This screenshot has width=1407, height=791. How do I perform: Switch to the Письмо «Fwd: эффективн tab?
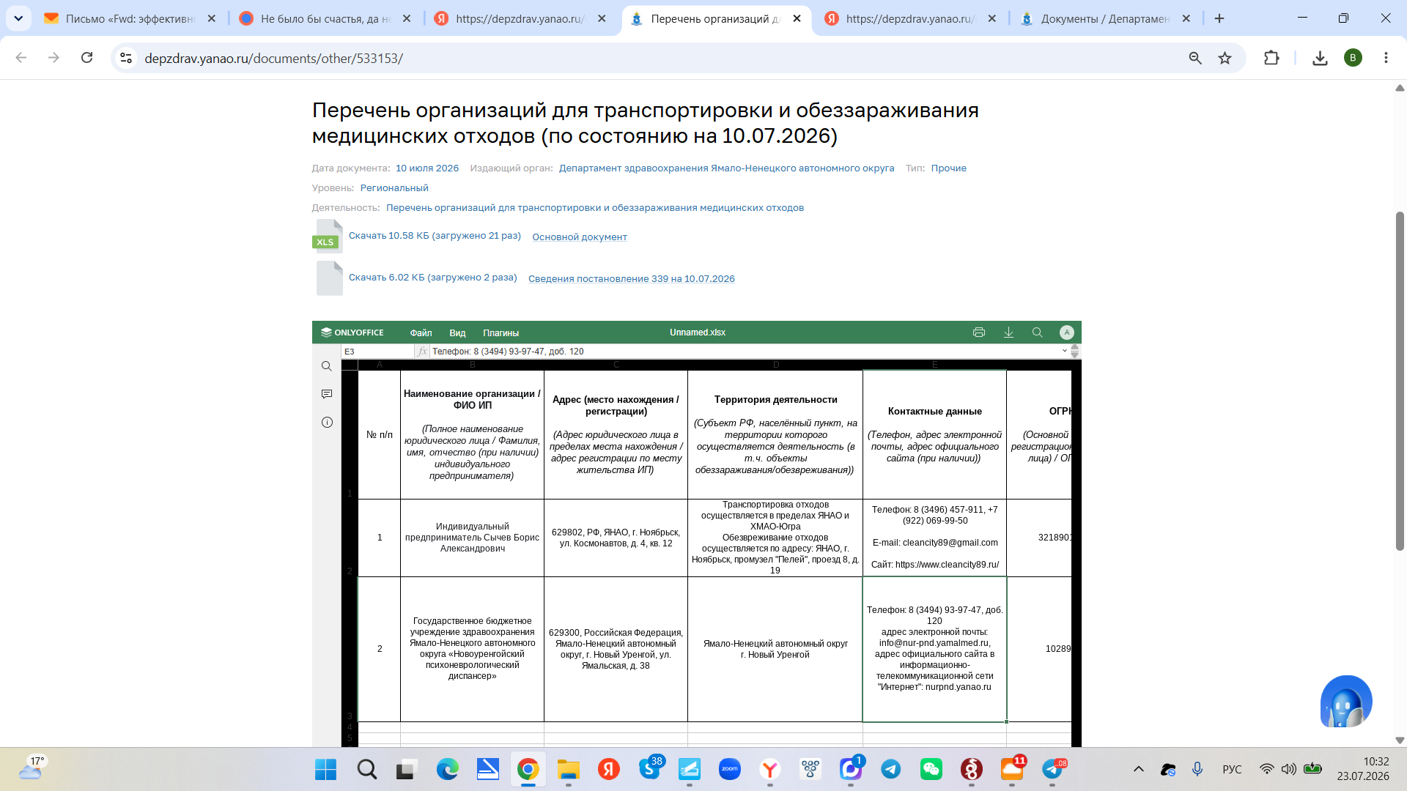tap(130, 18)
